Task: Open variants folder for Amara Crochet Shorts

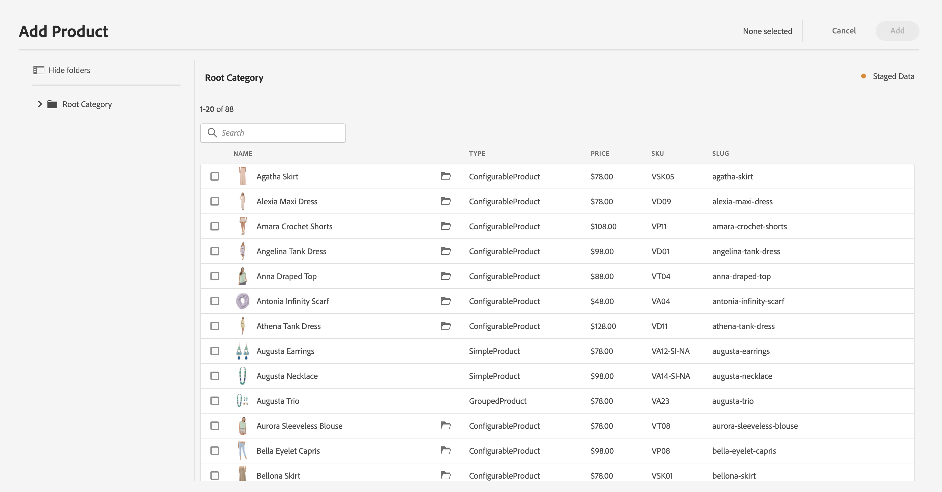Action: 445,226
